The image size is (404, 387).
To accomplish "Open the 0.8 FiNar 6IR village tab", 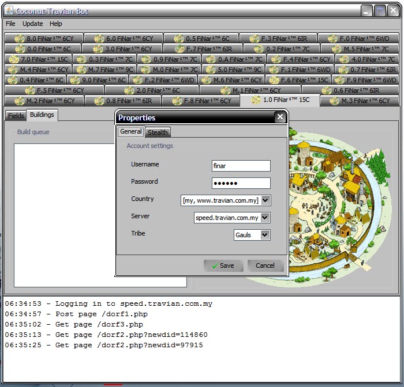I will (123, 101).
